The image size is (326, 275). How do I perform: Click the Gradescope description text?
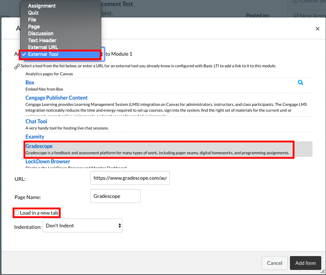tap(157, 153)
